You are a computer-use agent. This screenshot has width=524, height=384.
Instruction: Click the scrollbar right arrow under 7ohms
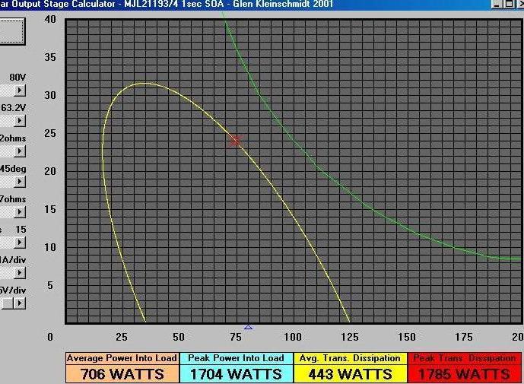click(20, 212)
